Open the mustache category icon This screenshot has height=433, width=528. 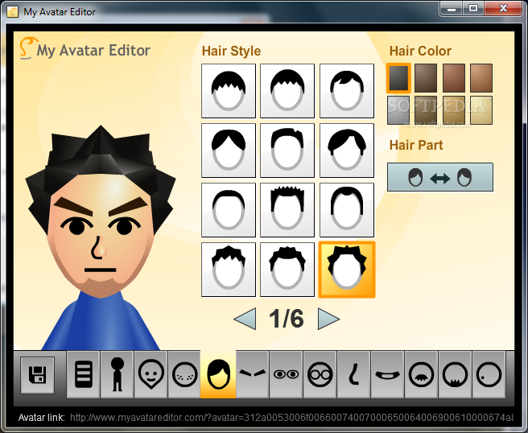tap(421, 374)
